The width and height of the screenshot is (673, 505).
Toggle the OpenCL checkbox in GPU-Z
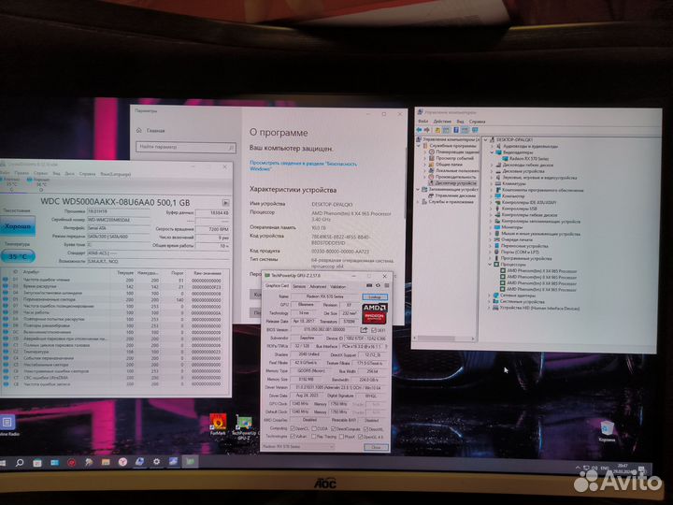point(293,428)
